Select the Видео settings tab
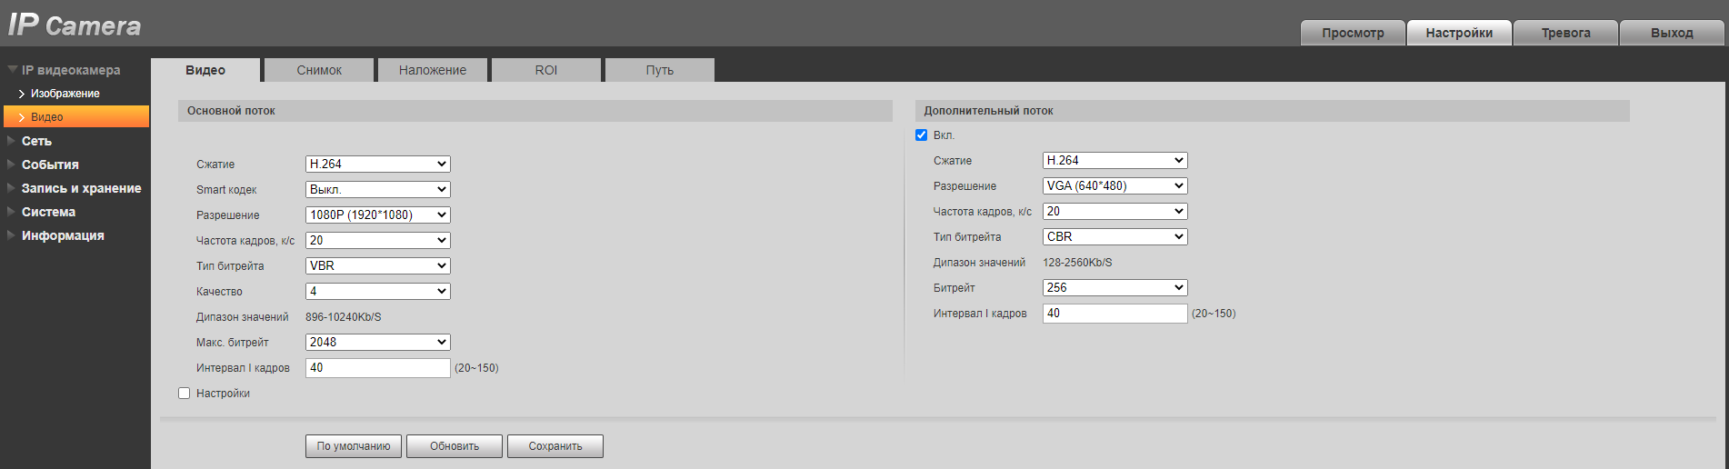Image resolution: width=1729 pixels, height=469 pixels. coord(205,70)
